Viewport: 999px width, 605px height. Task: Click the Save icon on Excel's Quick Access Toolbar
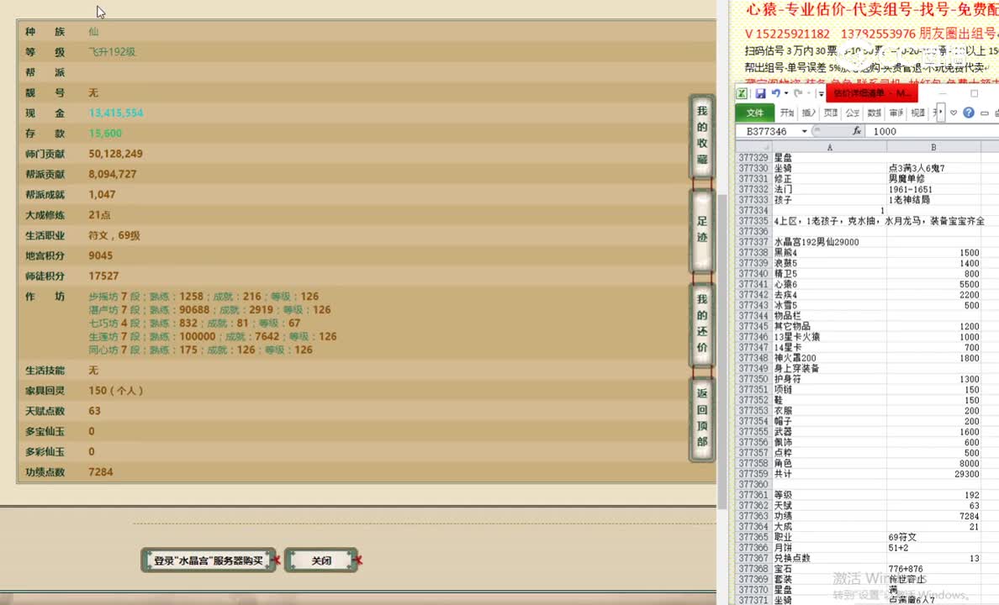pyautogui.click(x=761, y=93)
